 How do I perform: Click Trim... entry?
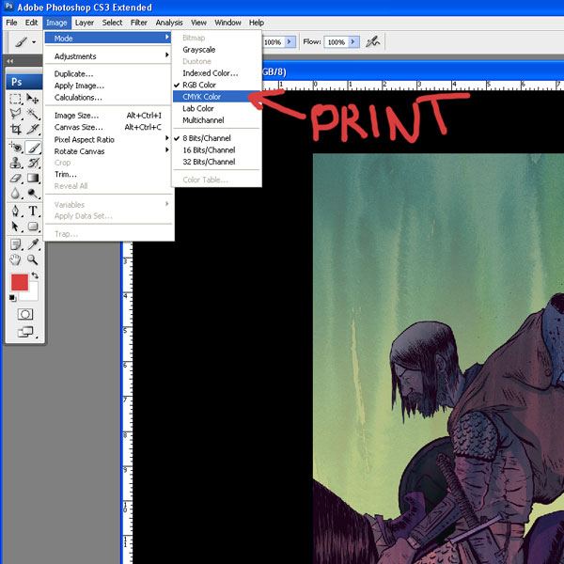(x=107, y=174)
